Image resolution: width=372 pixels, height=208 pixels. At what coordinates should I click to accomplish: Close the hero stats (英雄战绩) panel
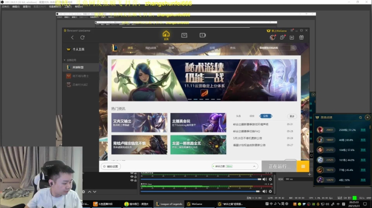pos(367,117)
